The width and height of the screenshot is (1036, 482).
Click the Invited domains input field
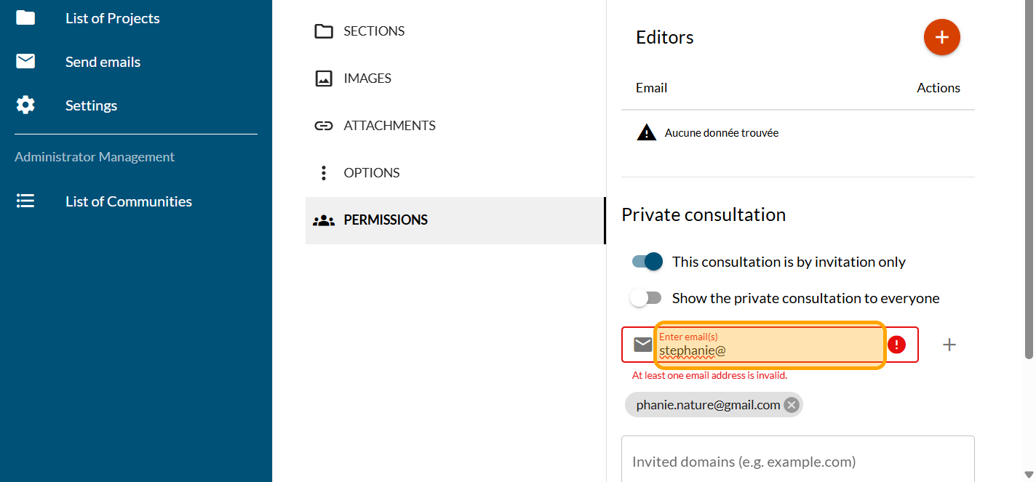coord(797,462)
